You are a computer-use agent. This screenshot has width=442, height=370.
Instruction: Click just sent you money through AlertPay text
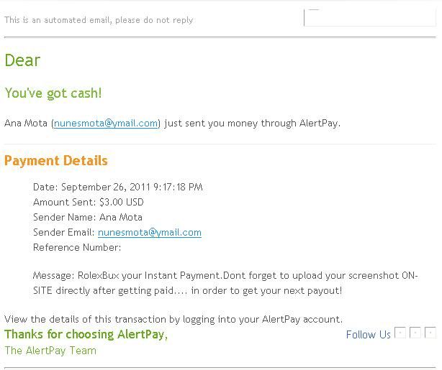pos(252,124)
